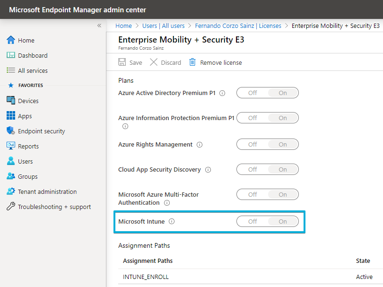
Task: Open Tenant administration gear icon
Action: 11,191
